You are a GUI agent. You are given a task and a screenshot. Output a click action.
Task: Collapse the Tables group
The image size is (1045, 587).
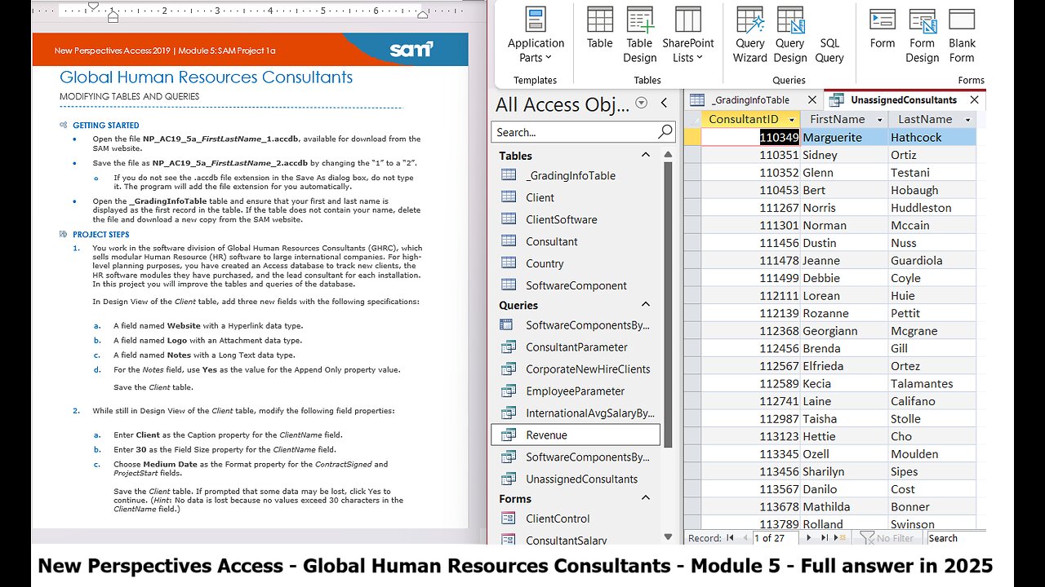646,155
